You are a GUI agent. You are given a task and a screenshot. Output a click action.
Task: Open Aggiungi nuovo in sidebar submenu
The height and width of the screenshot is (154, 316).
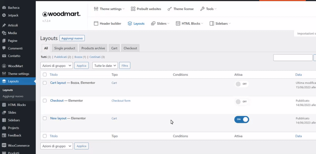tap(13, 96)
